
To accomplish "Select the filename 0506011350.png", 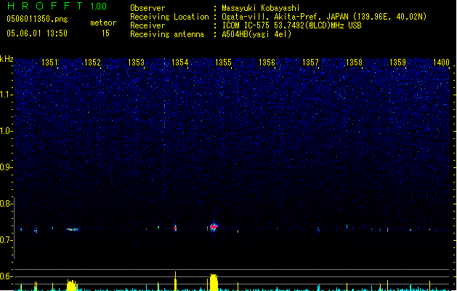I will [37, 19].
